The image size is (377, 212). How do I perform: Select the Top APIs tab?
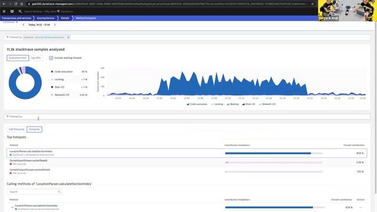click(x=36, y=58)
